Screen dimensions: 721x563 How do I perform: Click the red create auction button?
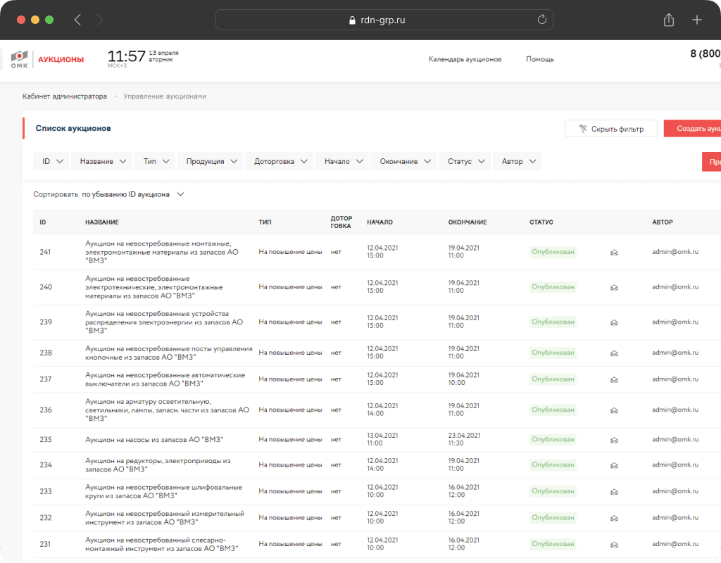click(x=693, y=129)
